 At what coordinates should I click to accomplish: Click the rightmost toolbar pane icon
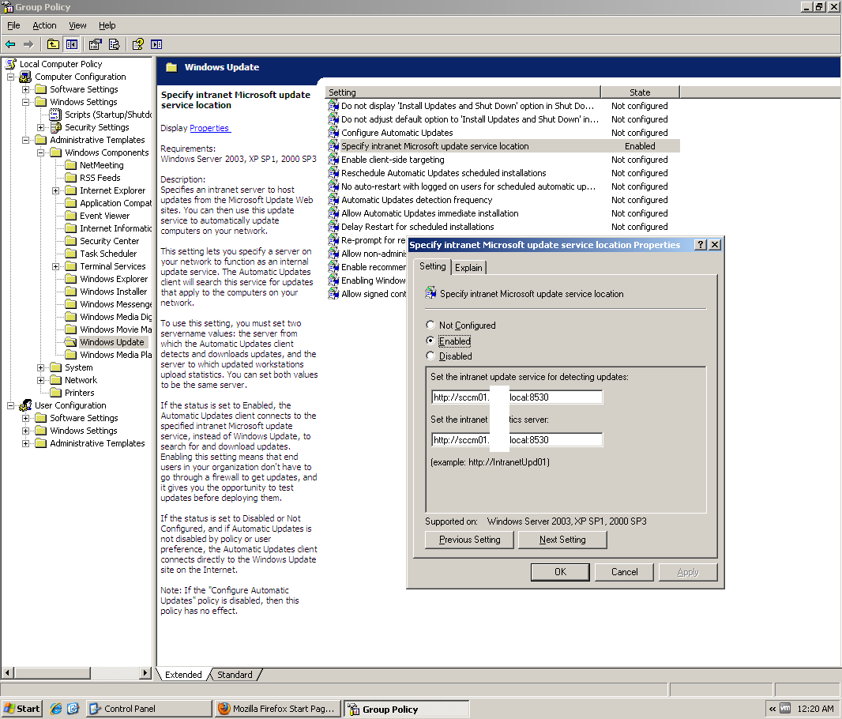tap(156, 44)
